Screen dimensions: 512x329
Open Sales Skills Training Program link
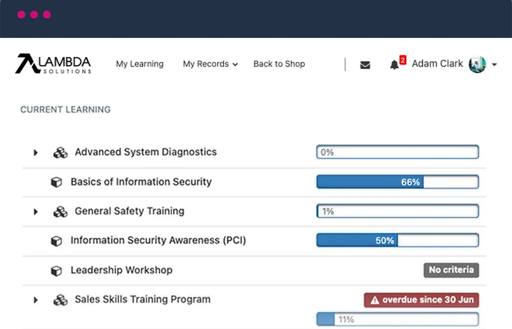(x=143, y=299)
